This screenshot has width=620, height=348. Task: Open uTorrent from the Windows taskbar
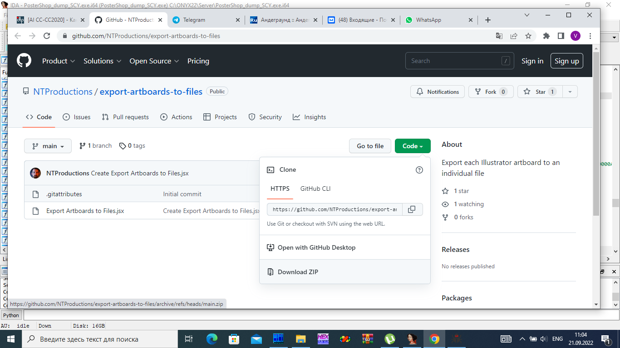(x=389, y=339)
